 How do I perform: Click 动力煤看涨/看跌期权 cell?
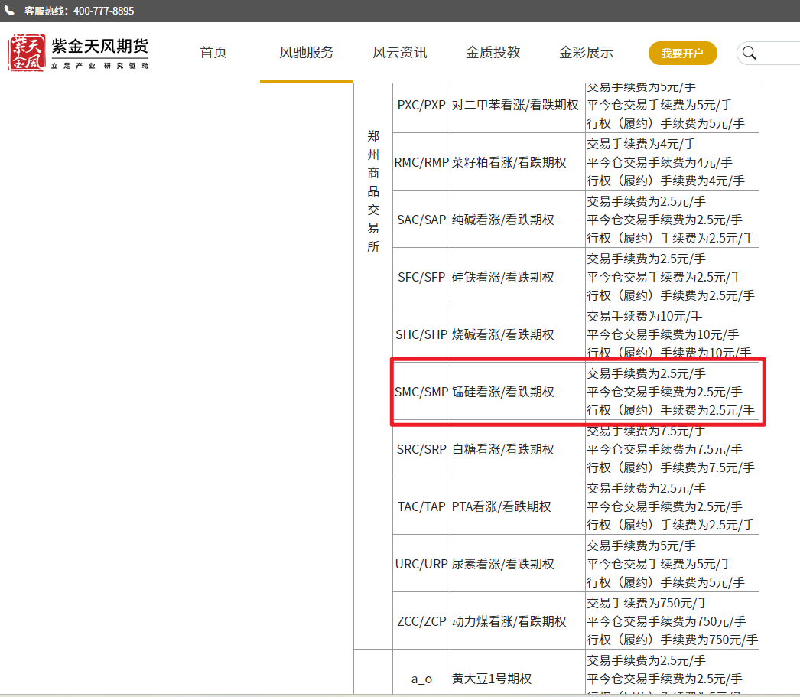click(x=517, y=621)
